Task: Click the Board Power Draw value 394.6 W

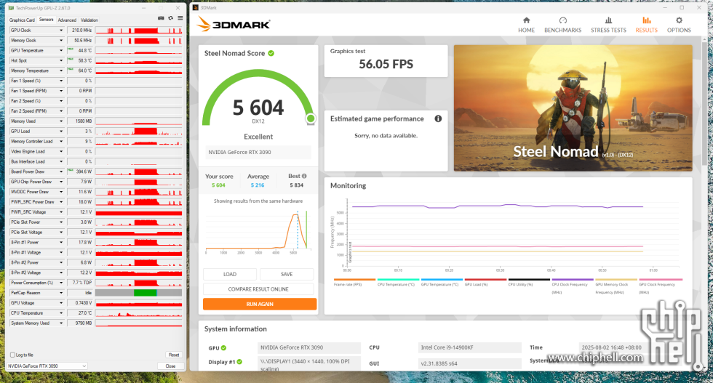Action: pos(80,172)
